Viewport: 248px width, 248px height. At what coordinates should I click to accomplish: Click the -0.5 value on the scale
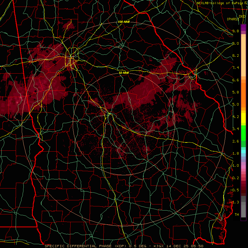click(234, 190)
